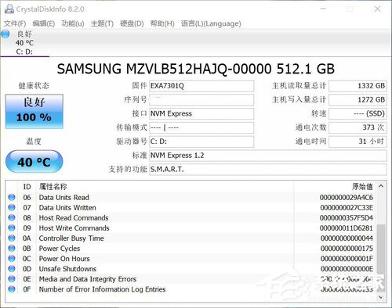Click status orb for Media and Data Integrity Errors
The height and width of the screenshot is (308, 392).
coord(12,278)
